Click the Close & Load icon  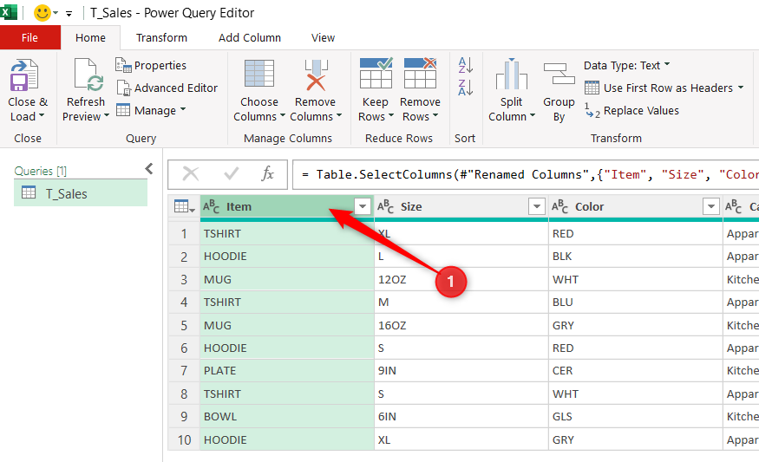[23, 75]
